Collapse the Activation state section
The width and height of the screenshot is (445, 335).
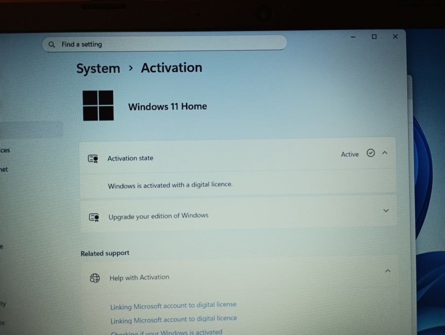385,152
